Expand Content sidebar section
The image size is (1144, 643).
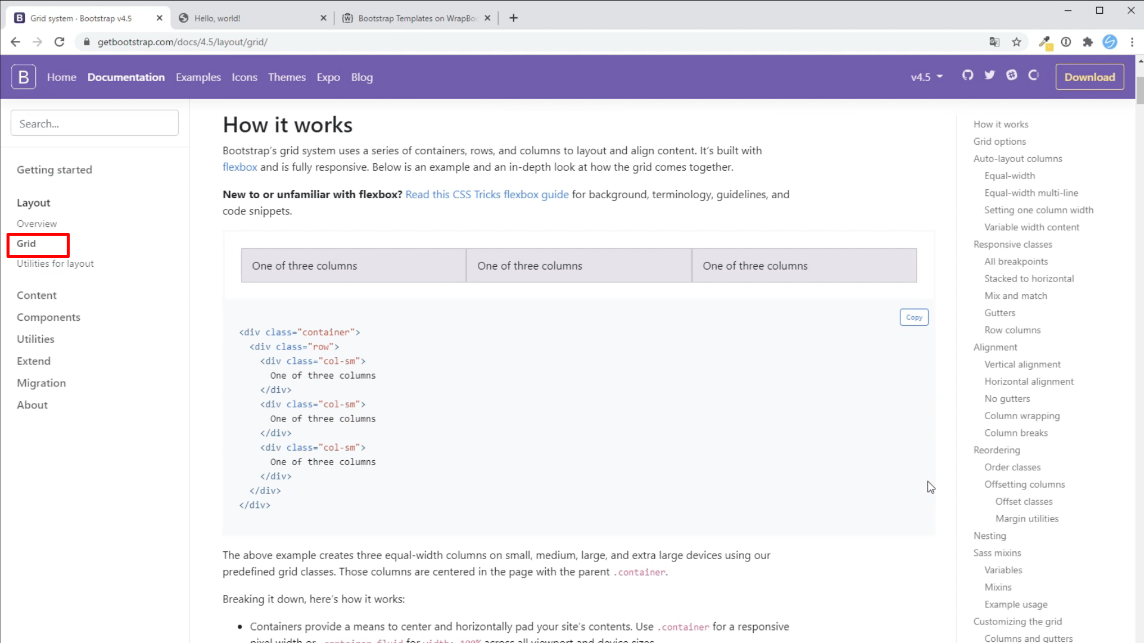pos(36,295)
